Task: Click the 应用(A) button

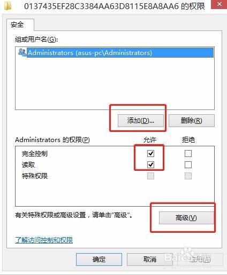Action: pos(200,260)
